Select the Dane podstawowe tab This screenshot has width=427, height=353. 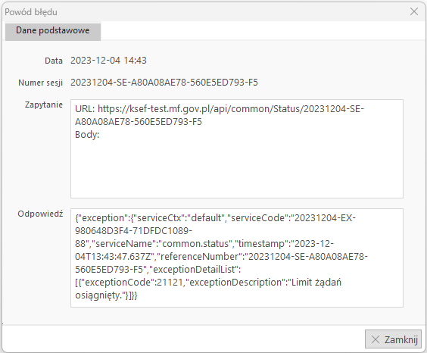[53, 31]
